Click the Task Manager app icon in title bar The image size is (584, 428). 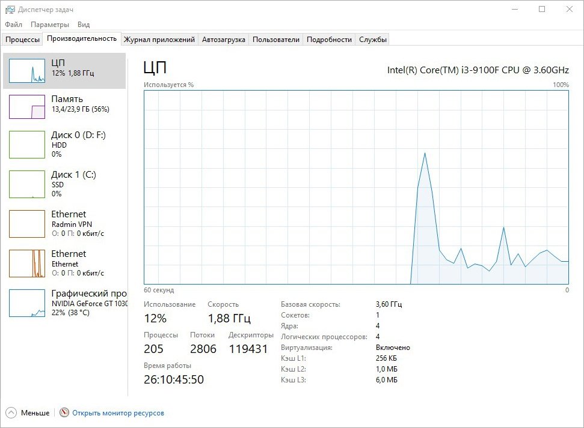10,10
